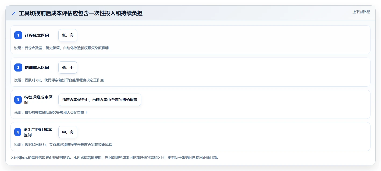Click the note starting 说明：数据导出能力
Screen dimensions: 381x171
point(63,145)
